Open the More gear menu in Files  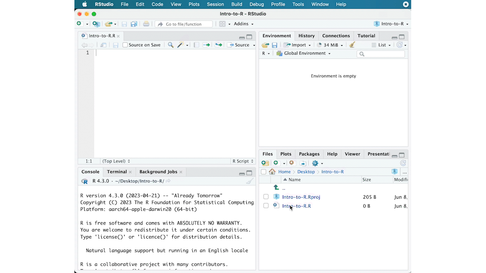(x=315, y=163)
